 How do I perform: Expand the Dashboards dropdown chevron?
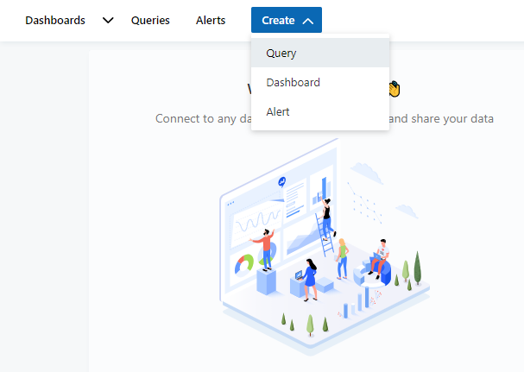[x=108, y=21]
